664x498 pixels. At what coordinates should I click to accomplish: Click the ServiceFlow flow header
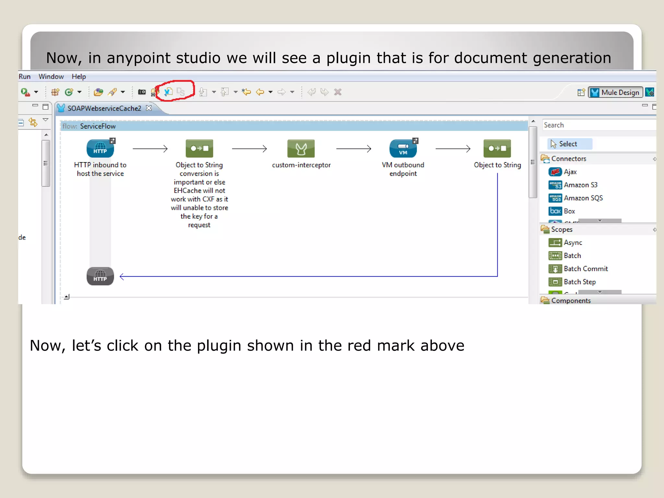click(x=294, y=126)
